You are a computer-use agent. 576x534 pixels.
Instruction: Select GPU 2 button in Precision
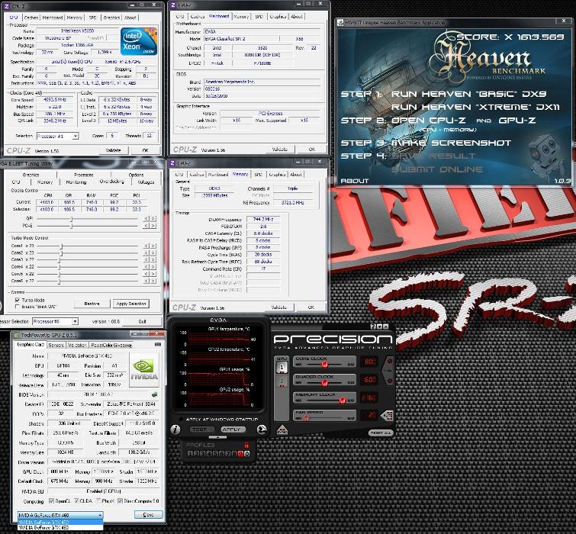282,381
